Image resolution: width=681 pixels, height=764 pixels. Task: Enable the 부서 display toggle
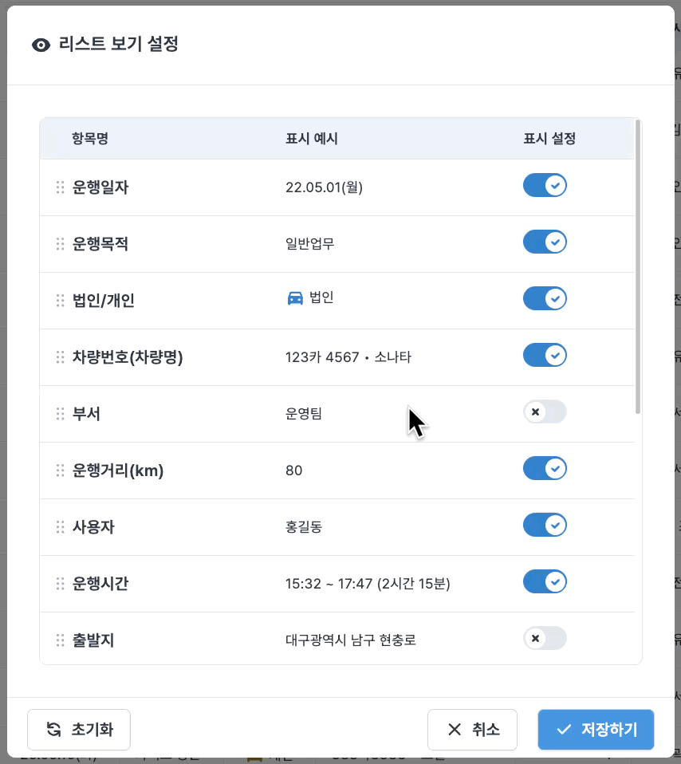coord(545,412)
